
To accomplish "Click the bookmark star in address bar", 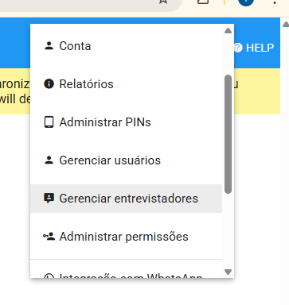I will pos(163,2).
